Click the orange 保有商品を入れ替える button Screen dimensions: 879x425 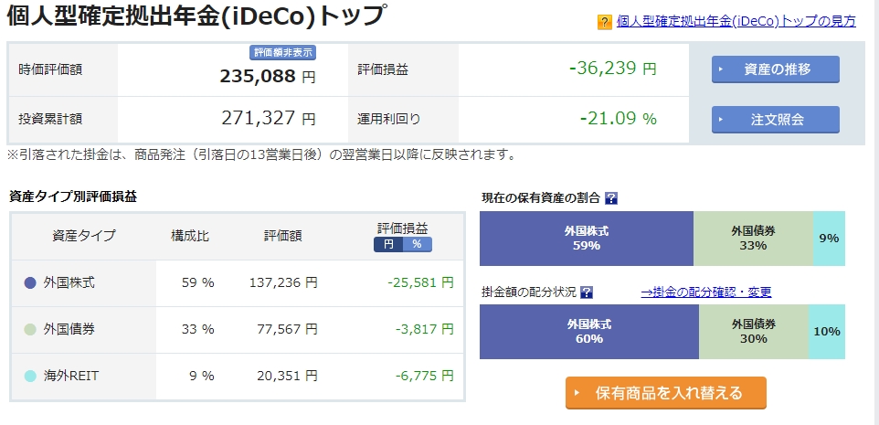click(x=666, y=393)
